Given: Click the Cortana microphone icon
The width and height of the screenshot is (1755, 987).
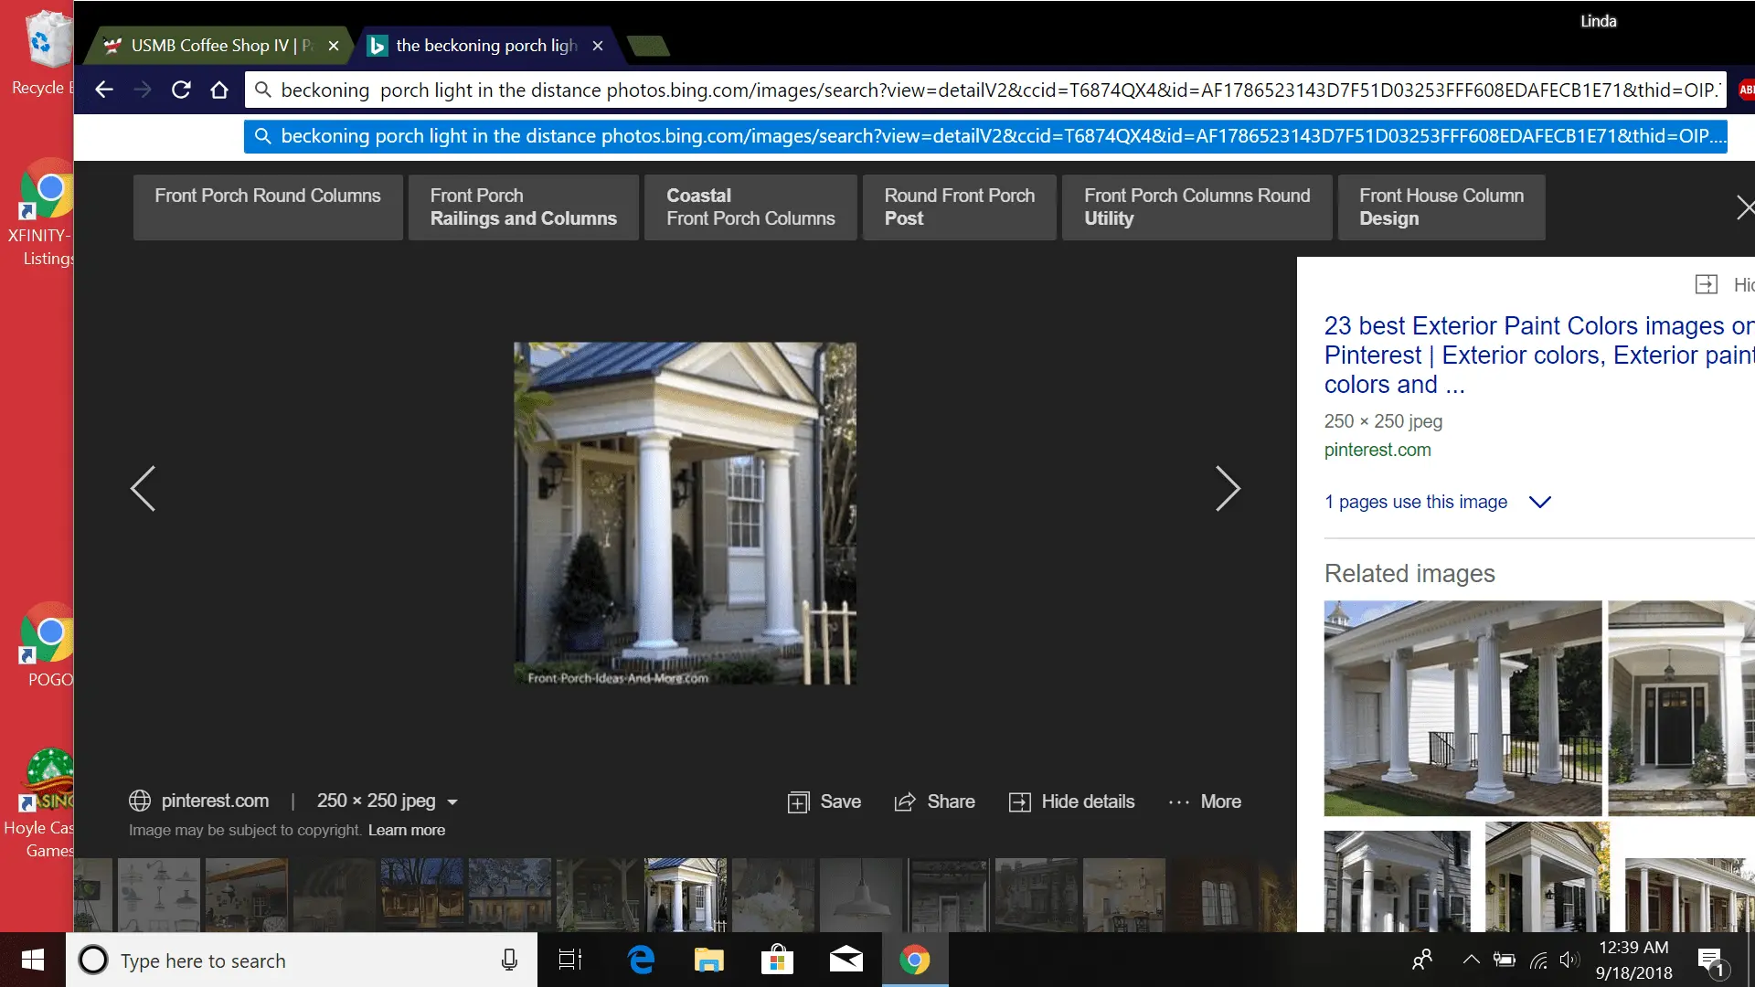Looking at the screenshot, I should point(509,960).
